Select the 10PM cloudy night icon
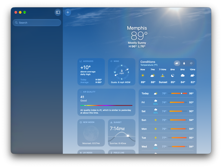Image resolution: width=222 pixels, height=168 pixels. point(192,75)
